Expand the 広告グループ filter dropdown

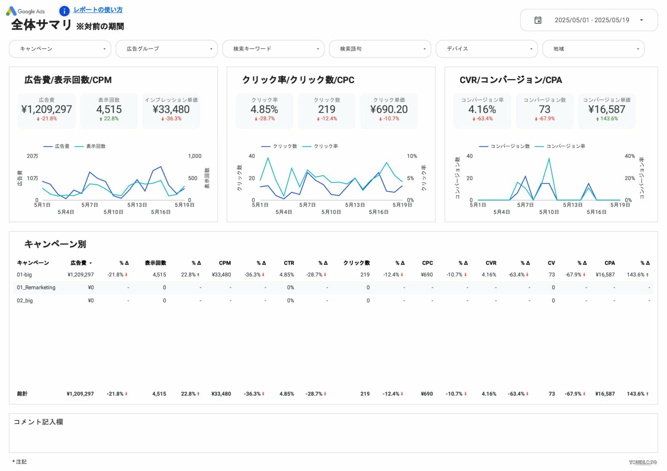166,49
